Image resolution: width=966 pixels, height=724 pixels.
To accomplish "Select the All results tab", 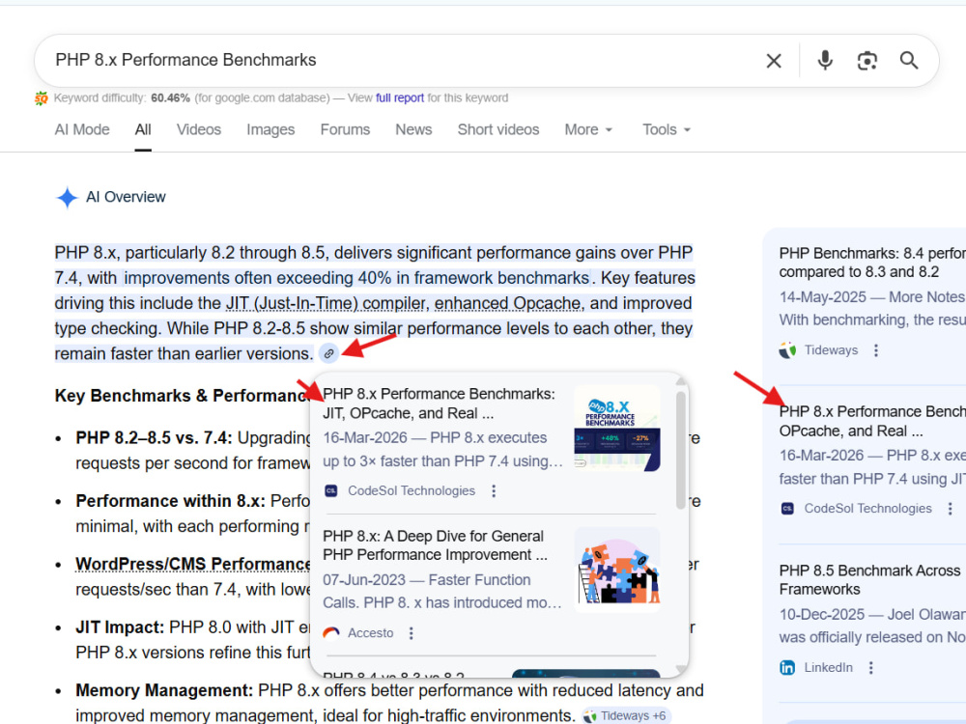I will [143, 130].
